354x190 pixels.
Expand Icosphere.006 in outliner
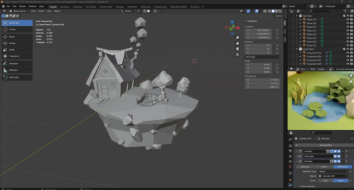[x=301, y=57]
